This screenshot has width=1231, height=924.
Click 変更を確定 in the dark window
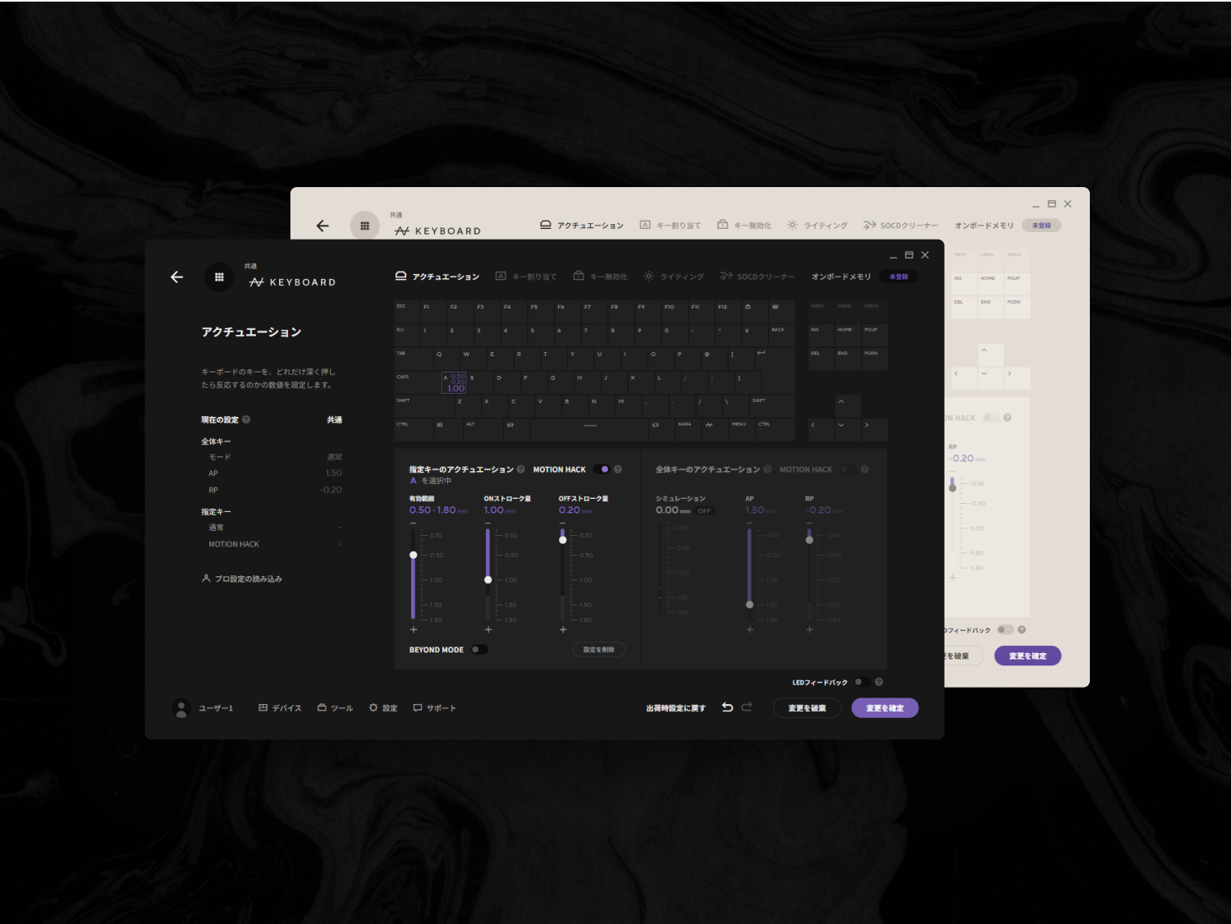click(x=885, y=708)
